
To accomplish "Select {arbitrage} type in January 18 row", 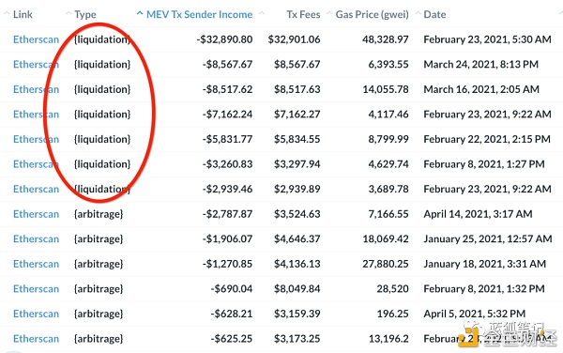I will (99, 264).
